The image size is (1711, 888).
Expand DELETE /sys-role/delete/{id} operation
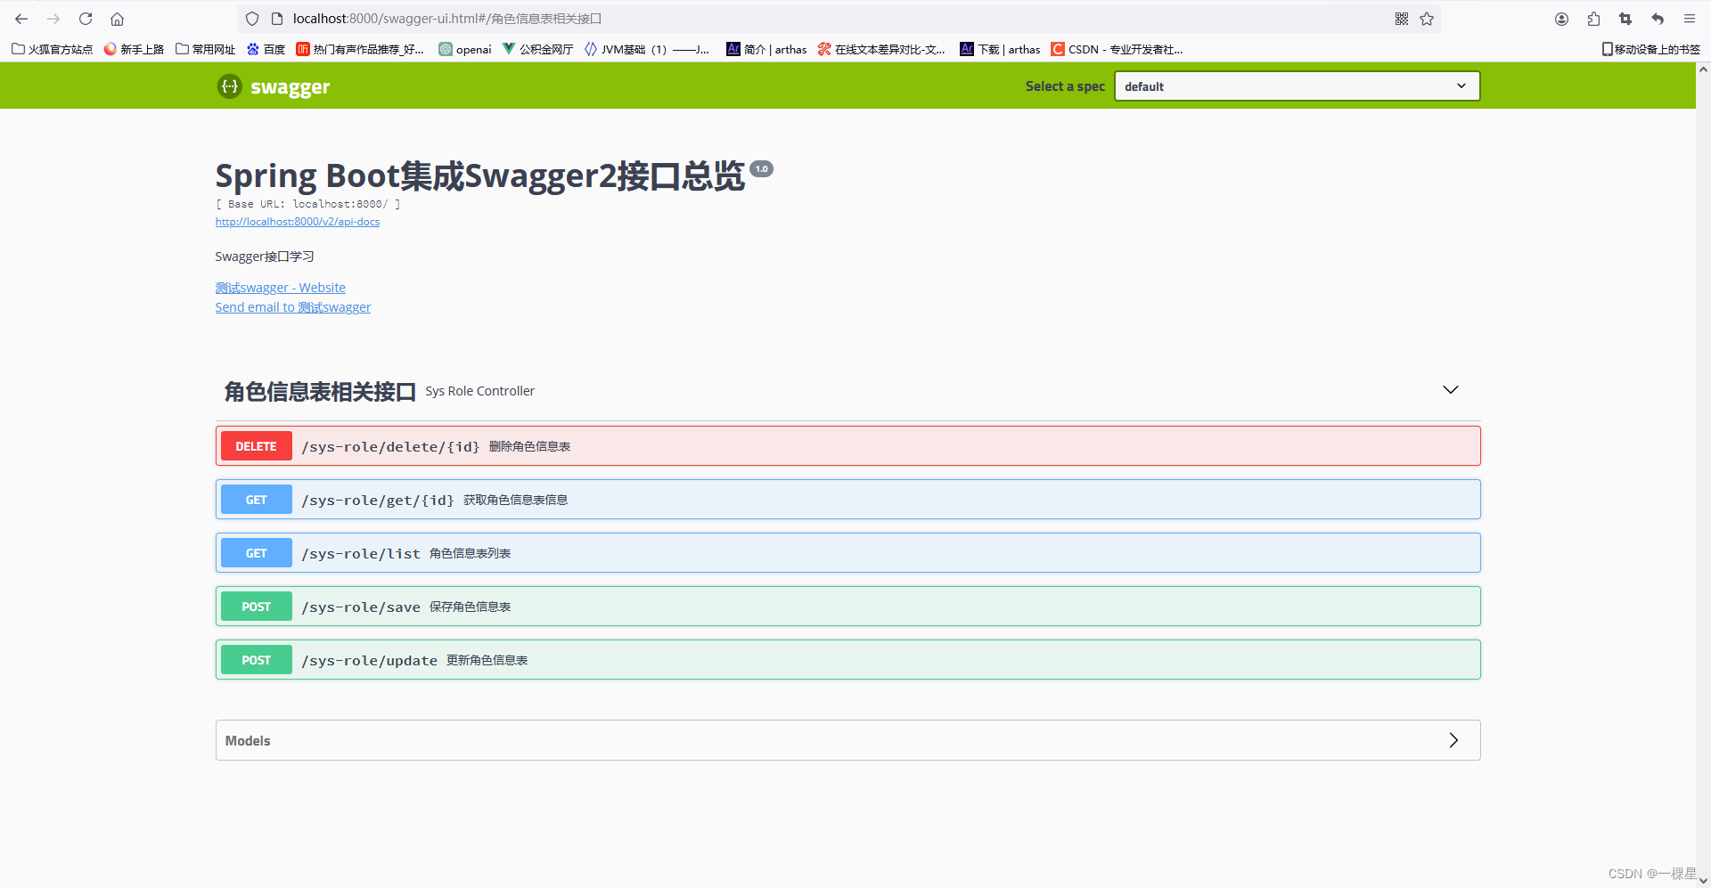pos(847,446)
